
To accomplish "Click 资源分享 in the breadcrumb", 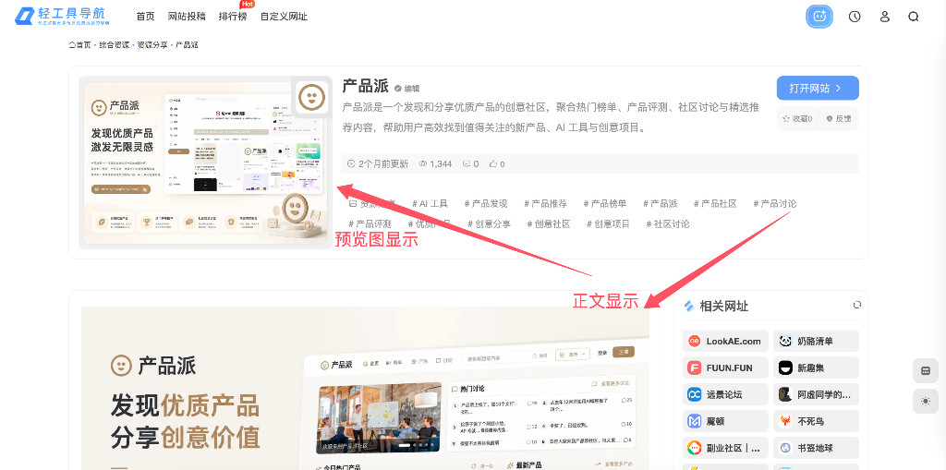I will click(x=152, y=44).
